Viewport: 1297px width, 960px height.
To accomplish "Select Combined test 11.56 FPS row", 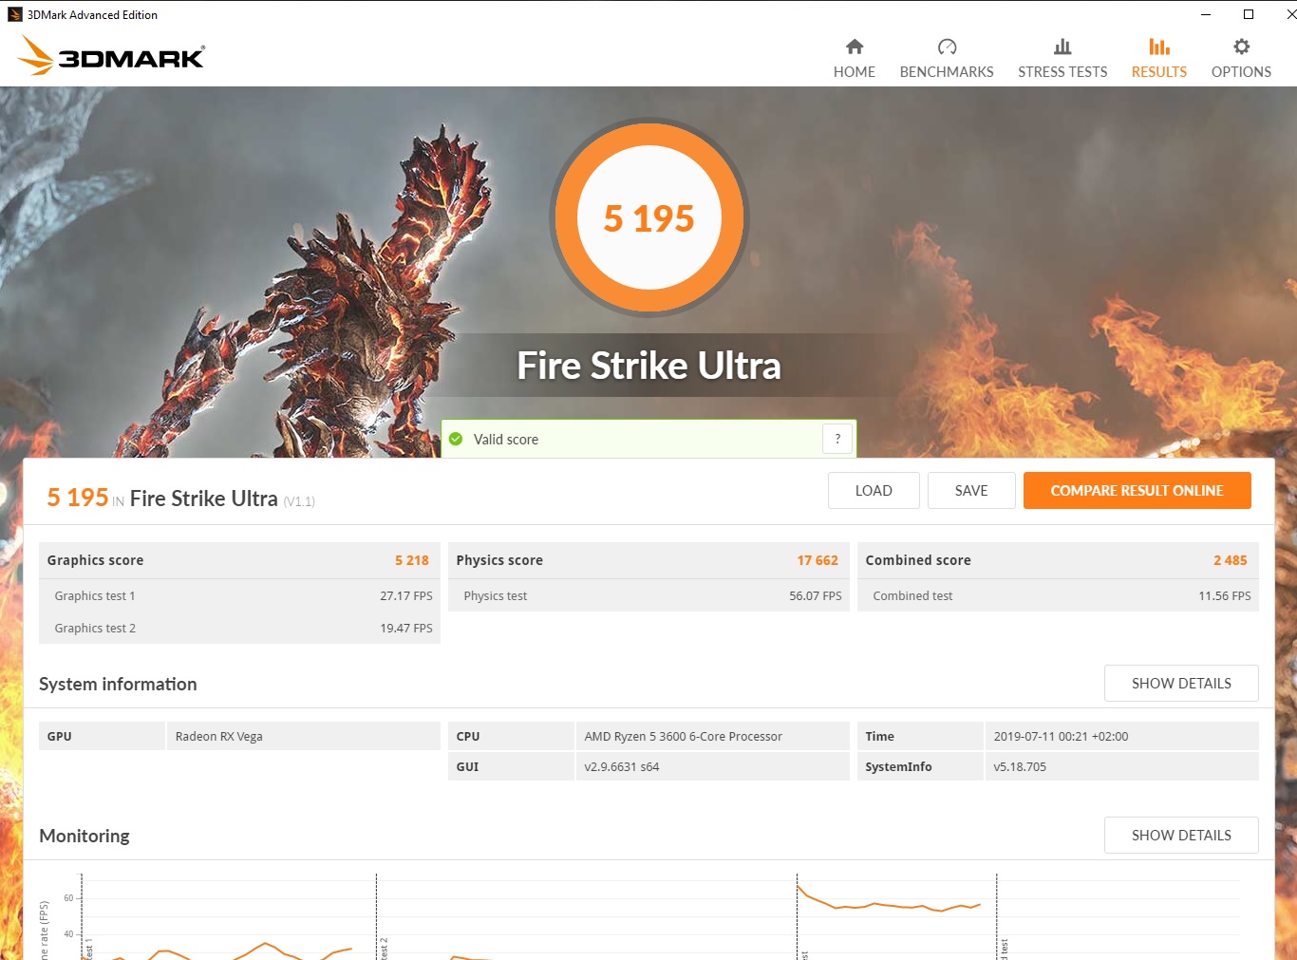I will pos(1058,596).
